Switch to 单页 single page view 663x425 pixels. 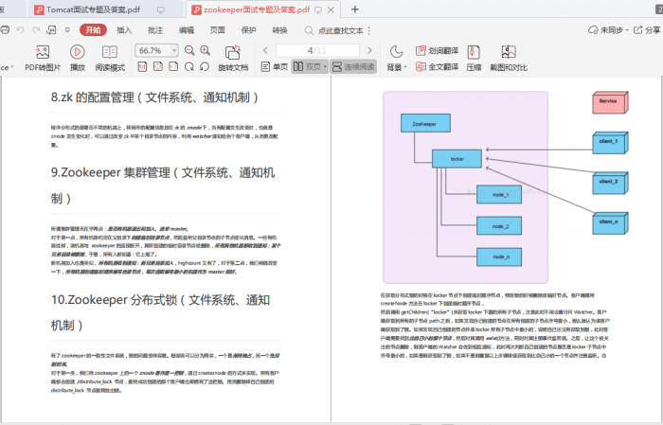[x=275, y=67]
